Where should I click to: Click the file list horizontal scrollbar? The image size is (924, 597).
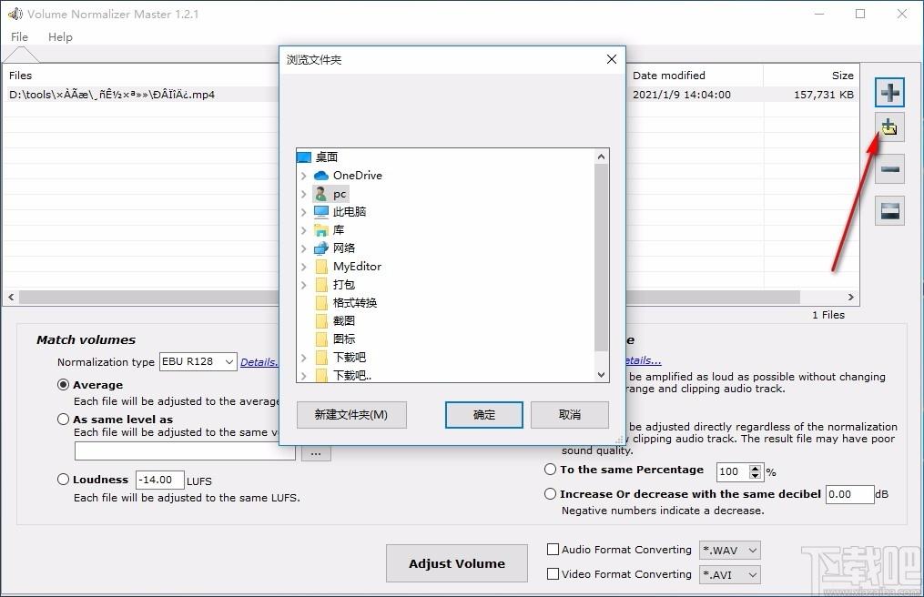(409, 297)
